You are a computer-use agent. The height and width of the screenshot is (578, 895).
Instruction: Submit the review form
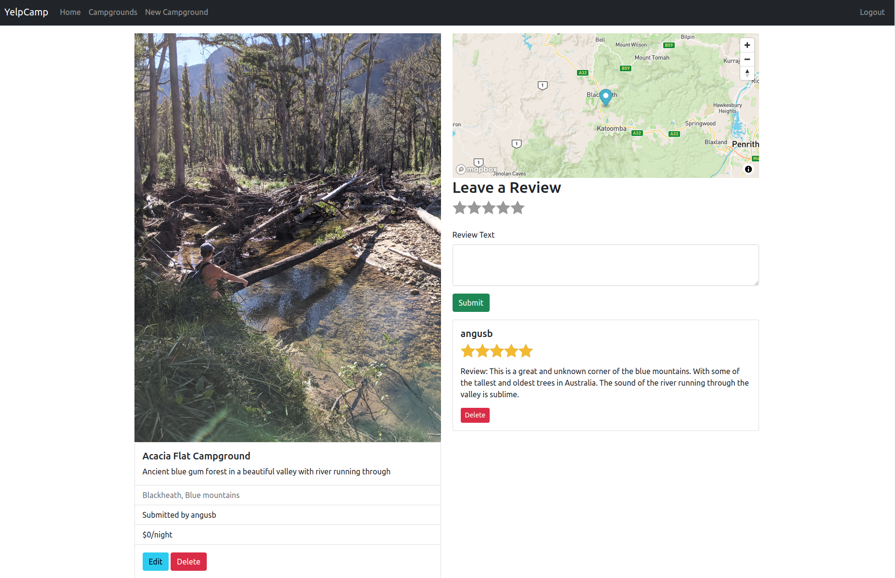471,303
